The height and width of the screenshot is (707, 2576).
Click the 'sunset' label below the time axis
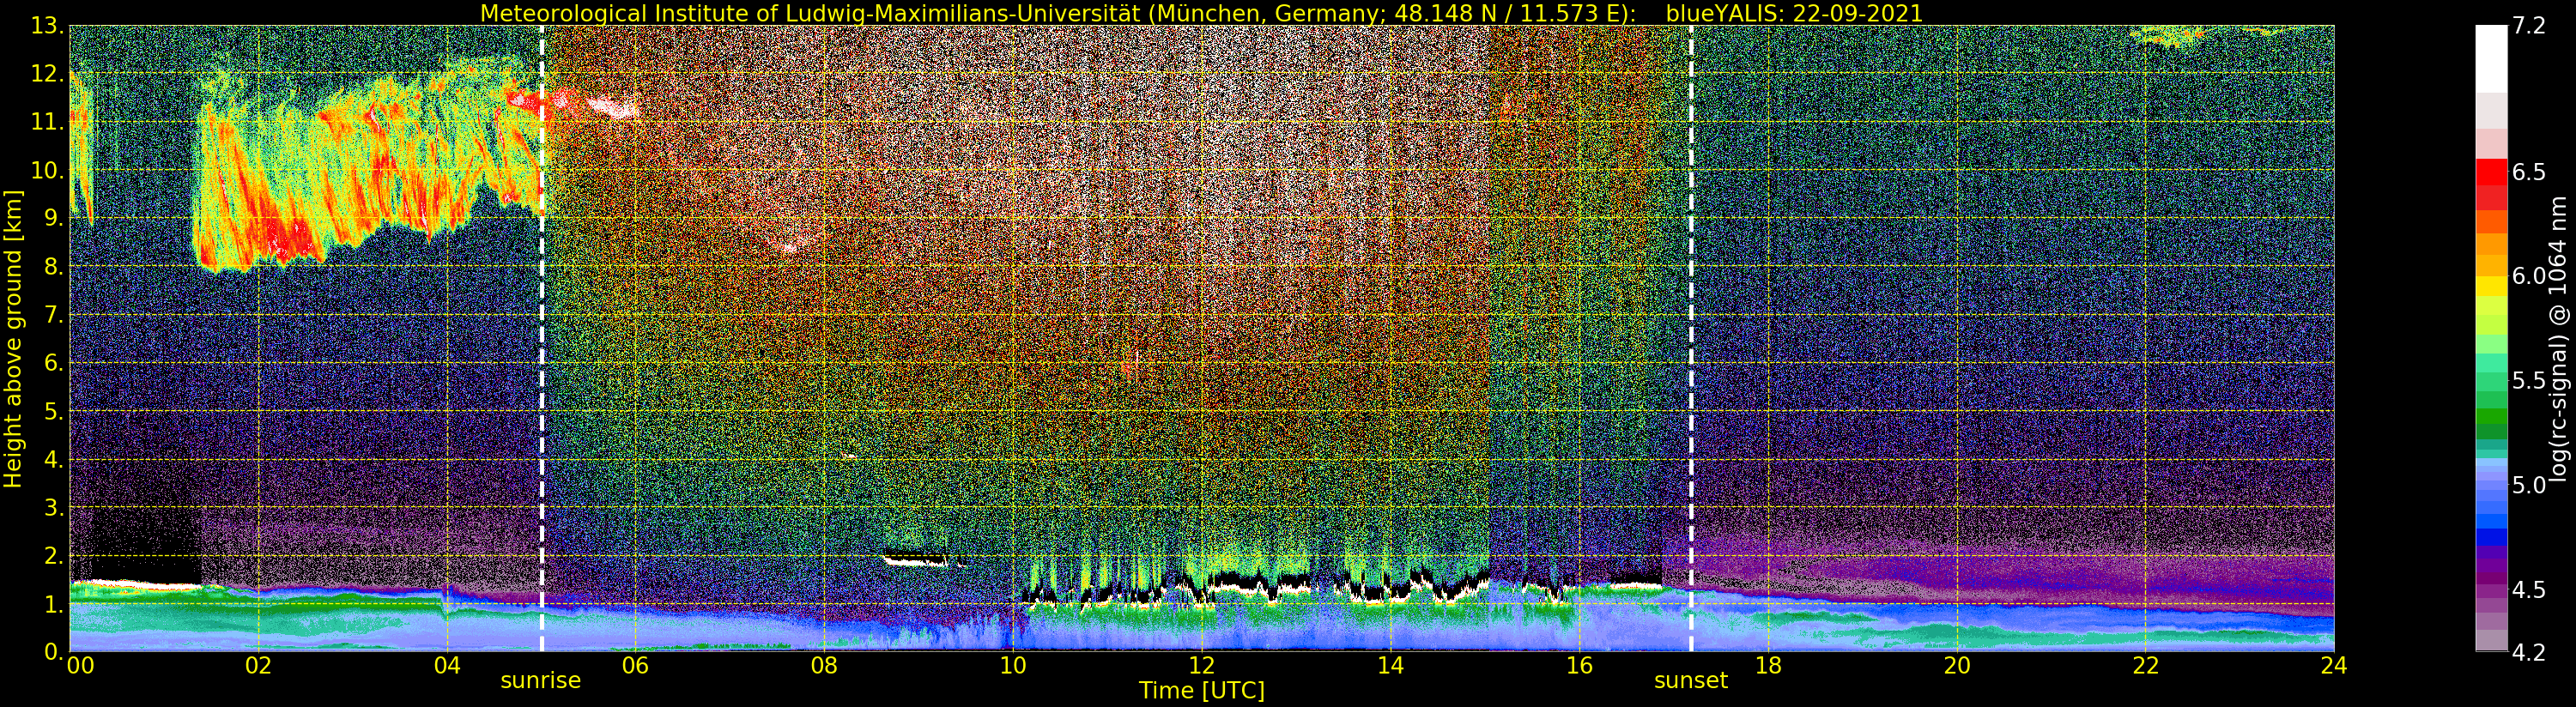tap(1690, 681)
